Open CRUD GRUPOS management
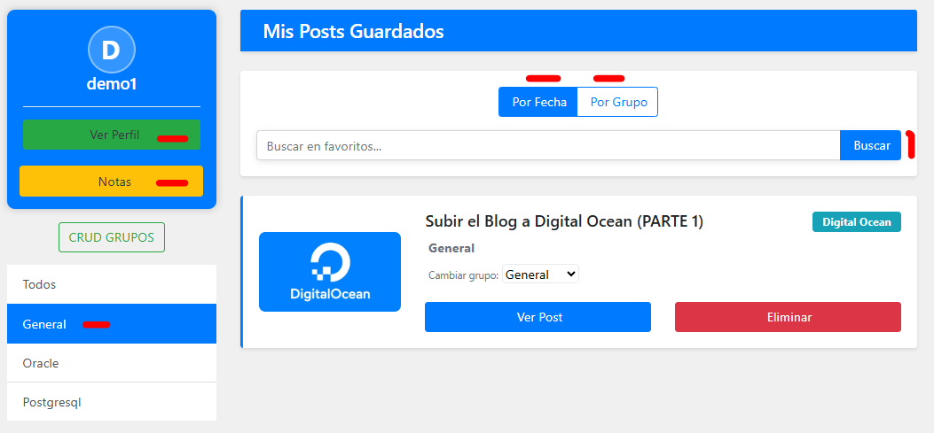 (x=111, y=237)
